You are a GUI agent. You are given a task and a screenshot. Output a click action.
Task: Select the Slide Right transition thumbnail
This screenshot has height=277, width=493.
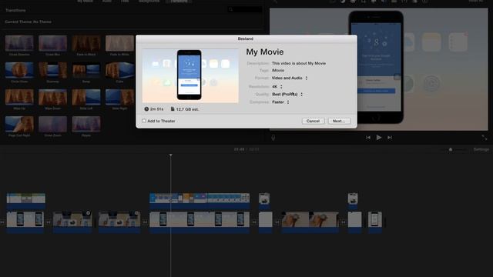120,97
